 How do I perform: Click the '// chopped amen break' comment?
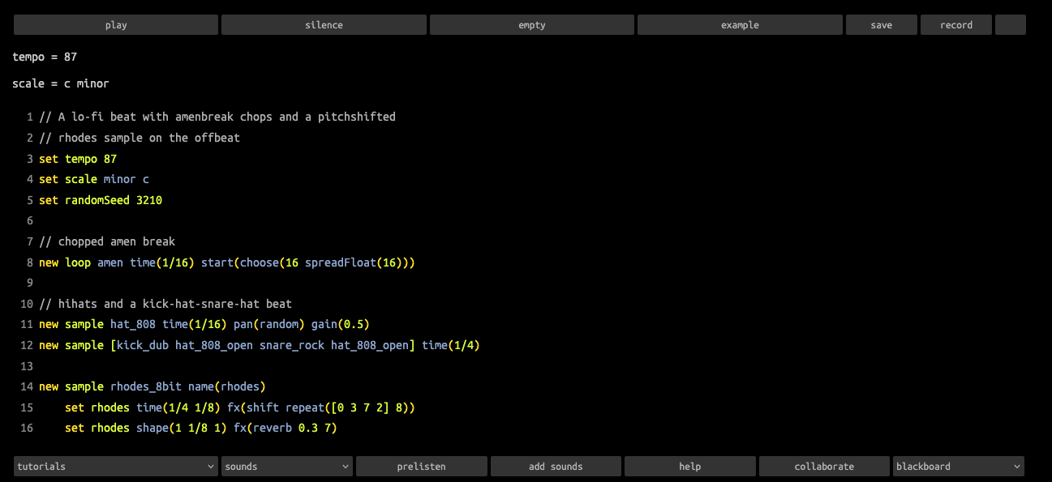coord(107,241)
